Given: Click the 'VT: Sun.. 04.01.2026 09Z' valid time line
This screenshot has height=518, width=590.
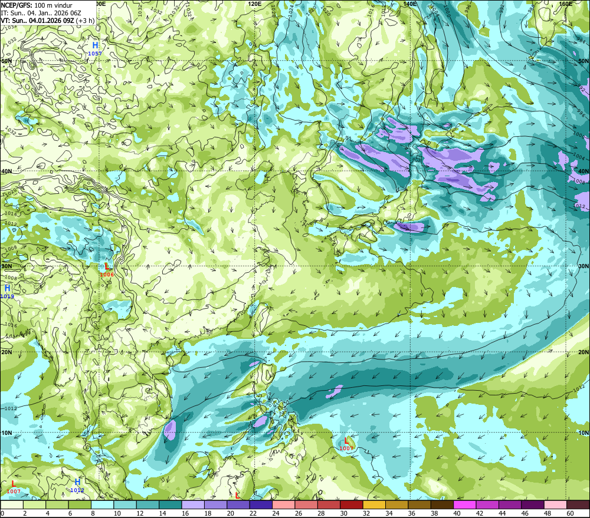Looking at the screenshot, I should [37, 21].
